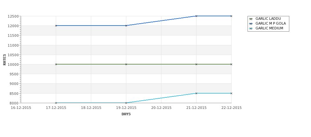Click the GARLIC MEDIUM legend label
The width and height of the screenshot is (311, 137).
269,28
